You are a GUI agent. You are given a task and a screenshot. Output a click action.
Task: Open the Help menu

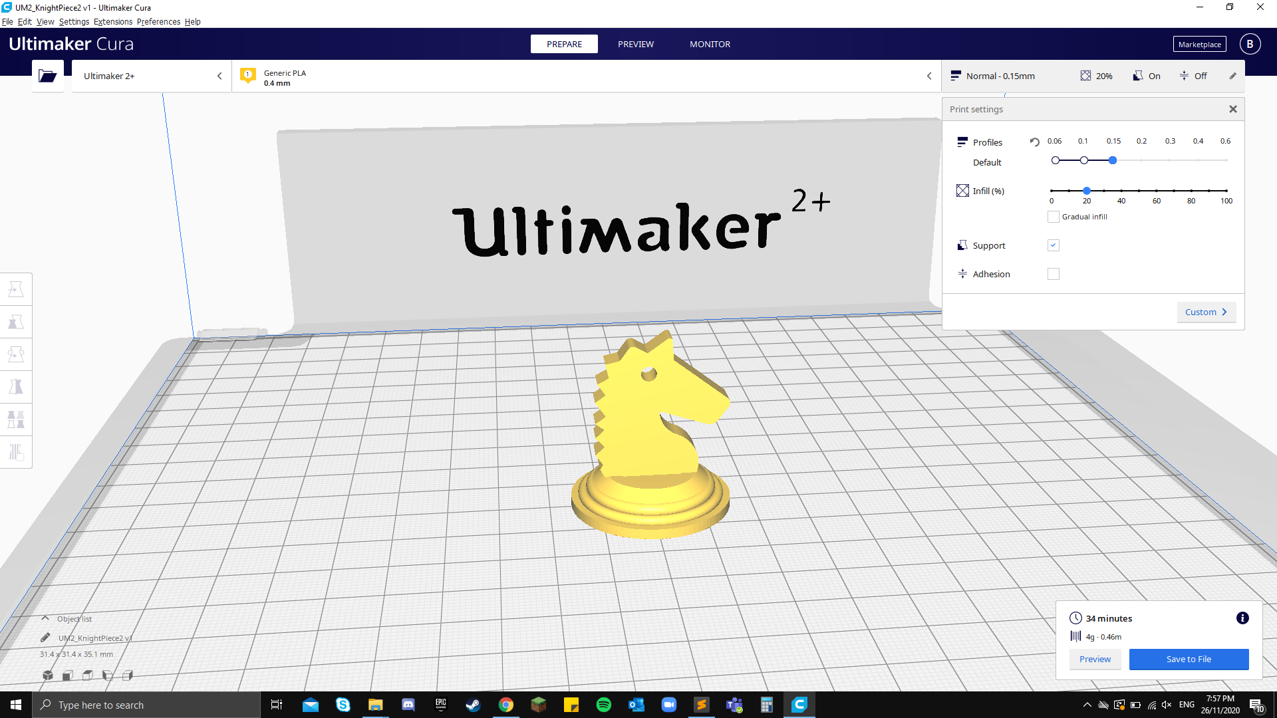pyautogui.click(x=192, y=21)
